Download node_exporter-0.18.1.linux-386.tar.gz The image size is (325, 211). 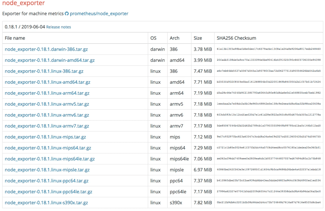(44, 71)
